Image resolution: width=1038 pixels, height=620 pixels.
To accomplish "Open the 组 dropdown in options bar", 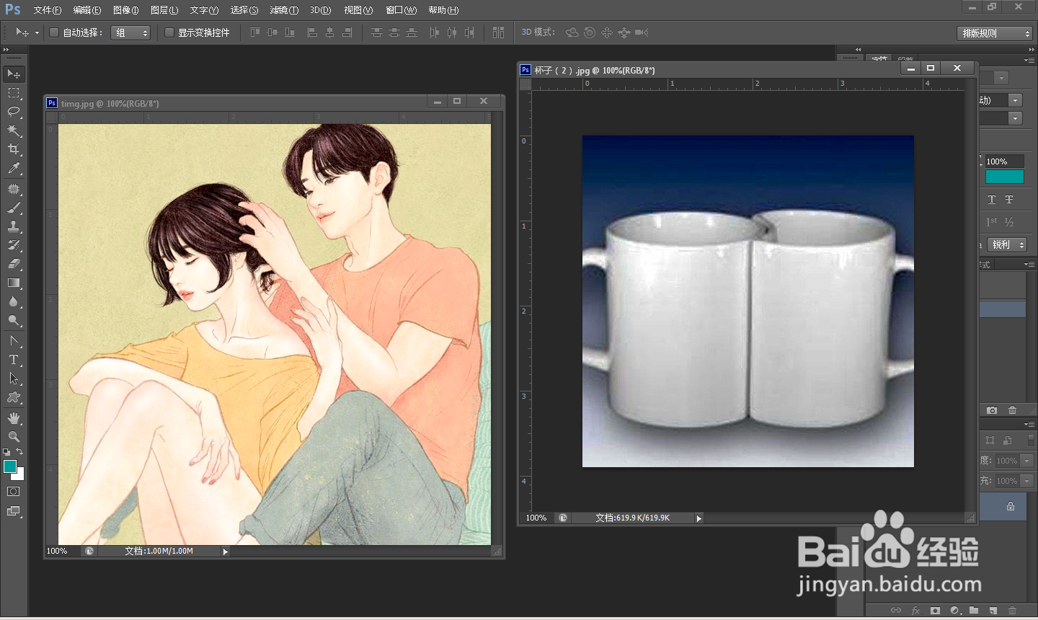I will (x=130, y=32).
